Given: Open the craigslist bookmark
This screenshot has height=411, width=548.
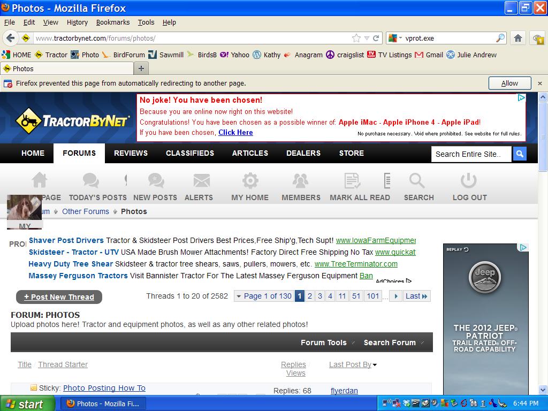Looking at the screenshot, I should tap(345, 55).
